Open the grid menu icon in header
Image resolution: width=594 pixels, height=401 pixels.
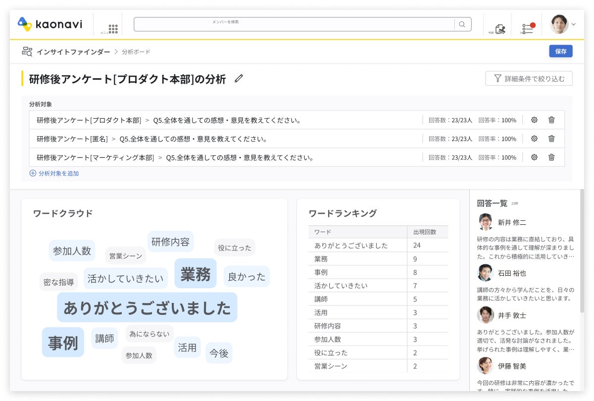coord(113,29)
